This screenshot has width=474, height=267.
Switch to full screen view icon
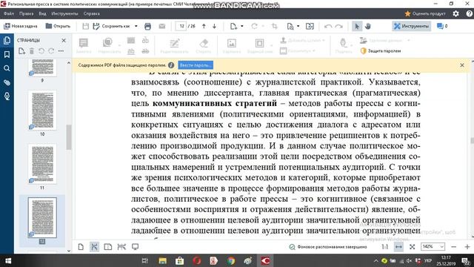pyautogui.click(x=135, y=247)
